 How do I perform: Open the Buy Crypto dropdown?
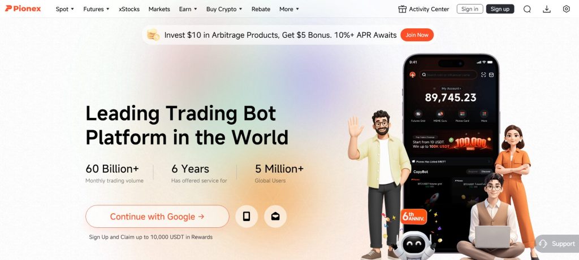tap(224, 9)
